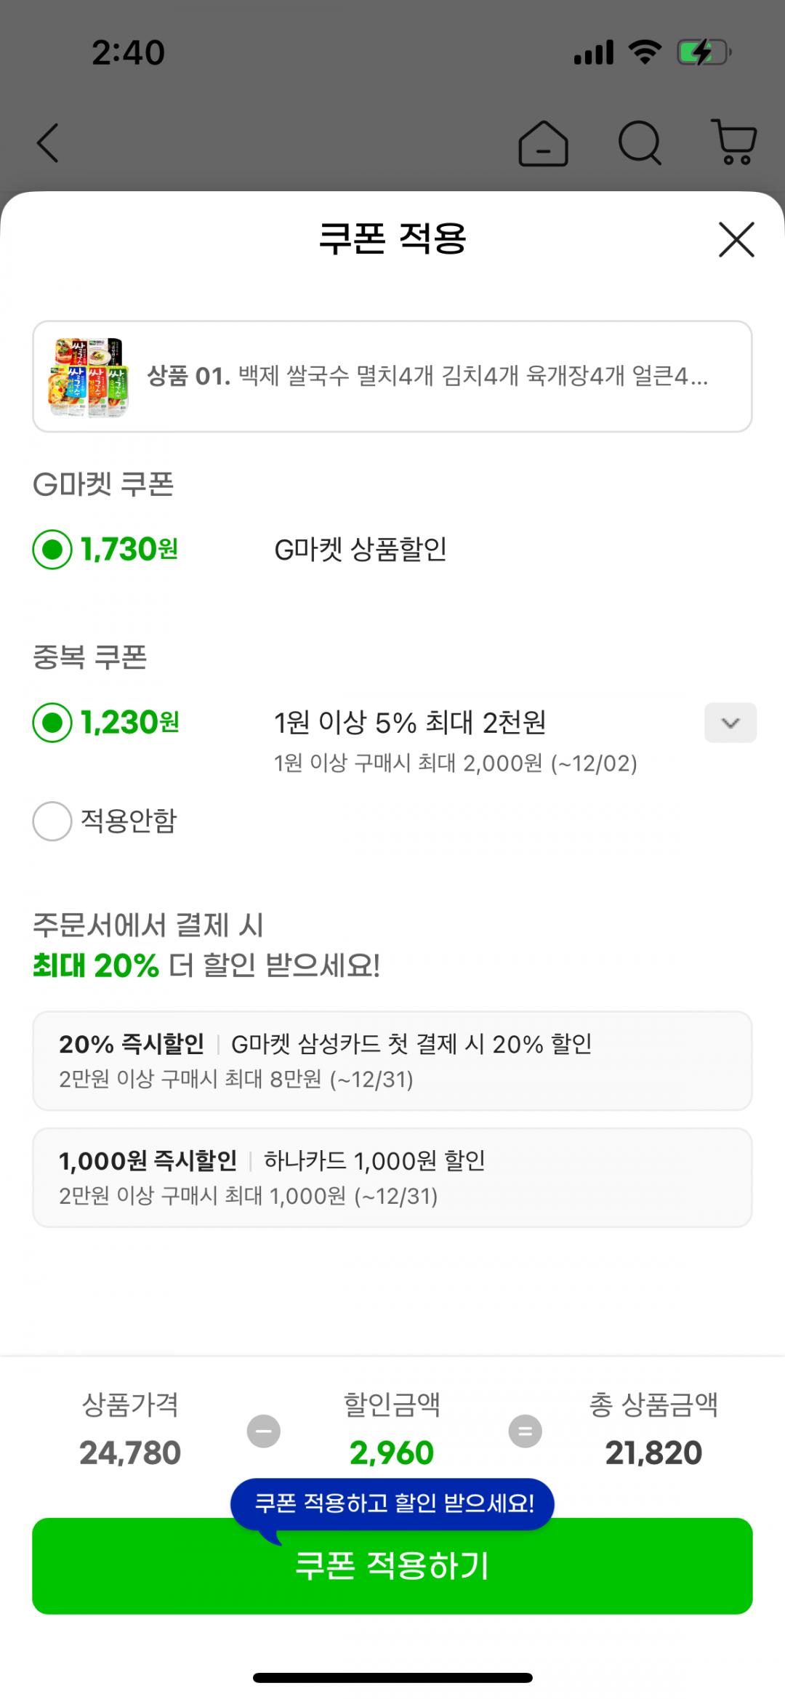This screenshot has height=1699, width=785.
Task: Open 하나카드 1,000원 즉시할인 offer
Action: [392, 1177]
